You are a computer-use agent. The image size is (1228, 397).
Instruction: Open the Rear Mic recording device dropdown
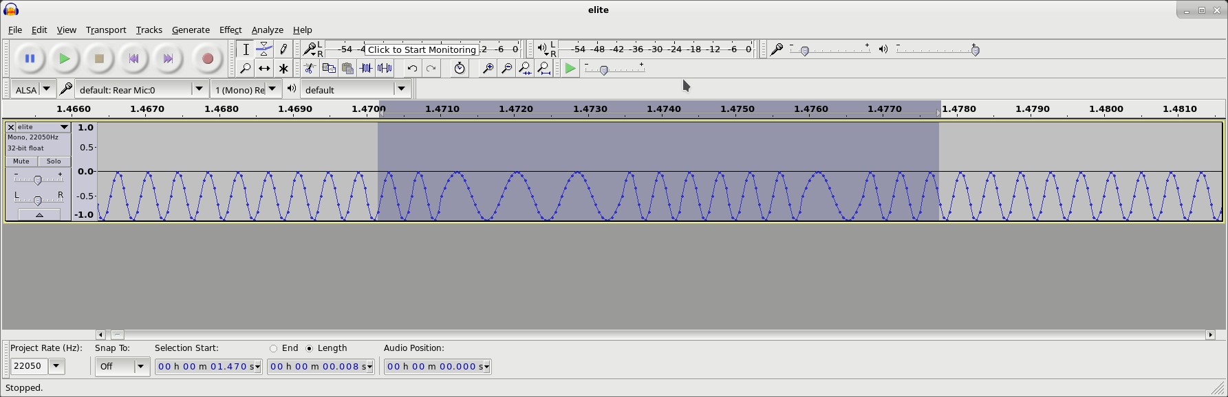[199, 89]
